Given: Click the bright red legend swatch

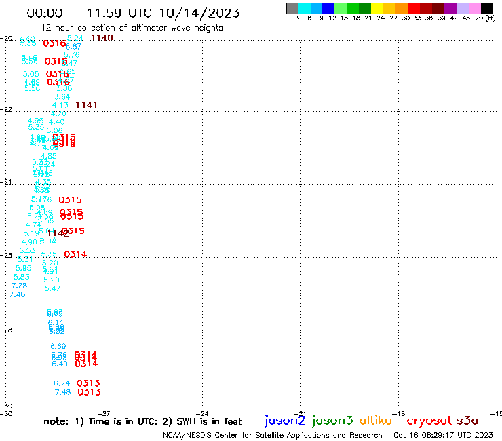Looking at the screenshot, I should (x=414, y=9).
